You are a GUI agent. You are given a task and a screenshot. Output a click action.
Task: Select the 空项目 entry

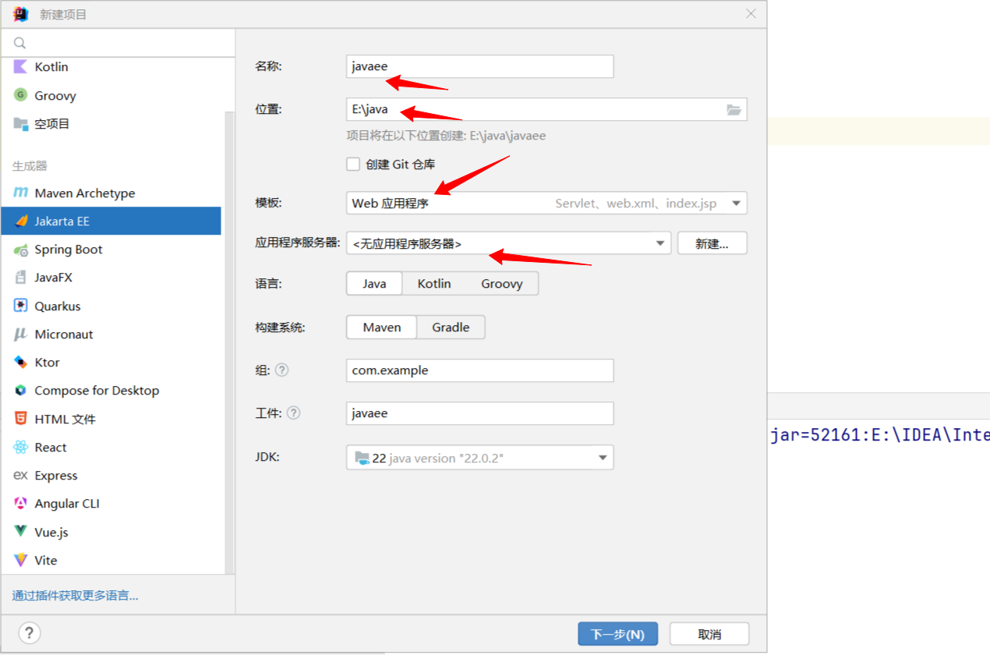tap(111, 123)
